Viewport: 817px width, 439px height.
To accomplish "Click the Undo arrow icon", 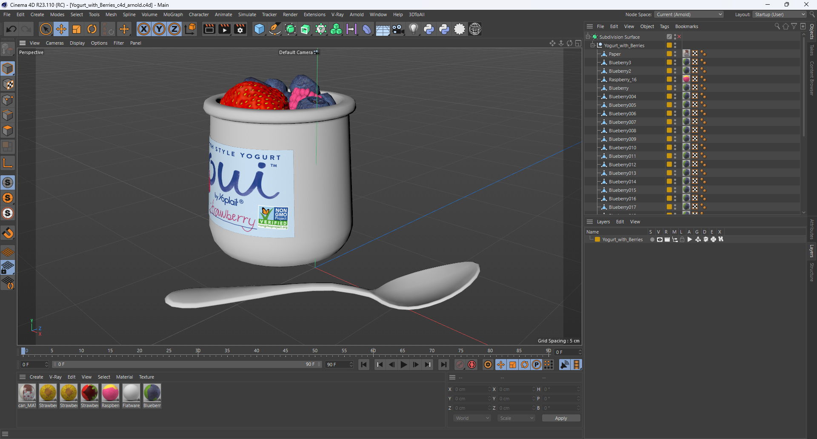I will [11, 29].
